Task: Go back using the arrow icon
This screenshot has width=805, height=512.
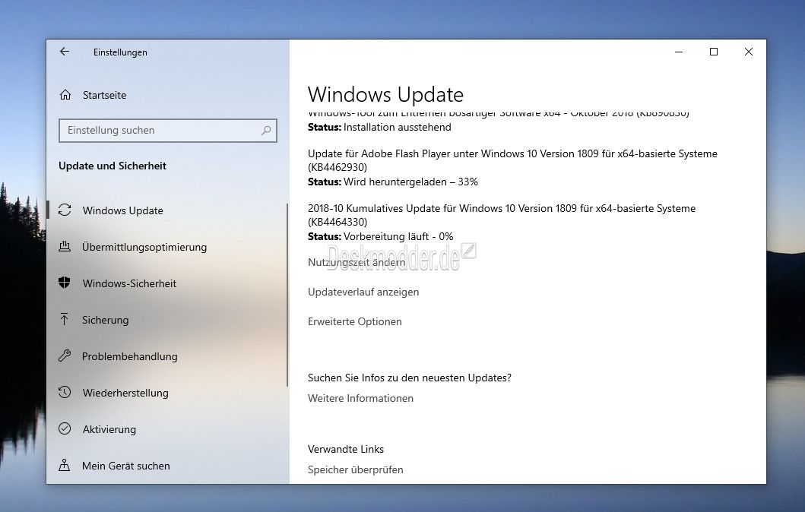Action: [x=65, y=52]
